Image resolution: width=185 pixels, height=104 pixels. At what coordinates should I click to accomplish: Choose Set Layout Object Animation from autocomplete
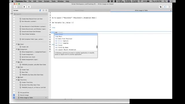click(76, 50)
